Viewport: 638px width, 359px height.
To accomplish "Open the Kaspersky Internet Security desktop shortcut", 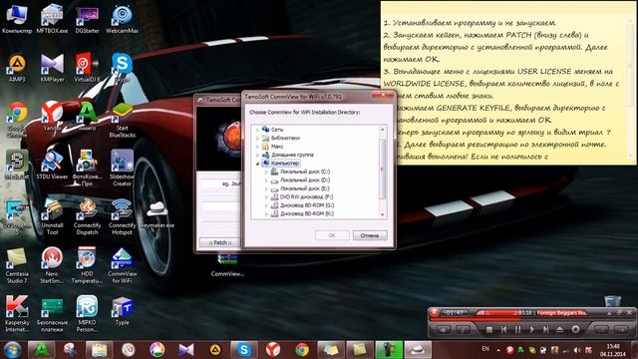I will [17, 313].
